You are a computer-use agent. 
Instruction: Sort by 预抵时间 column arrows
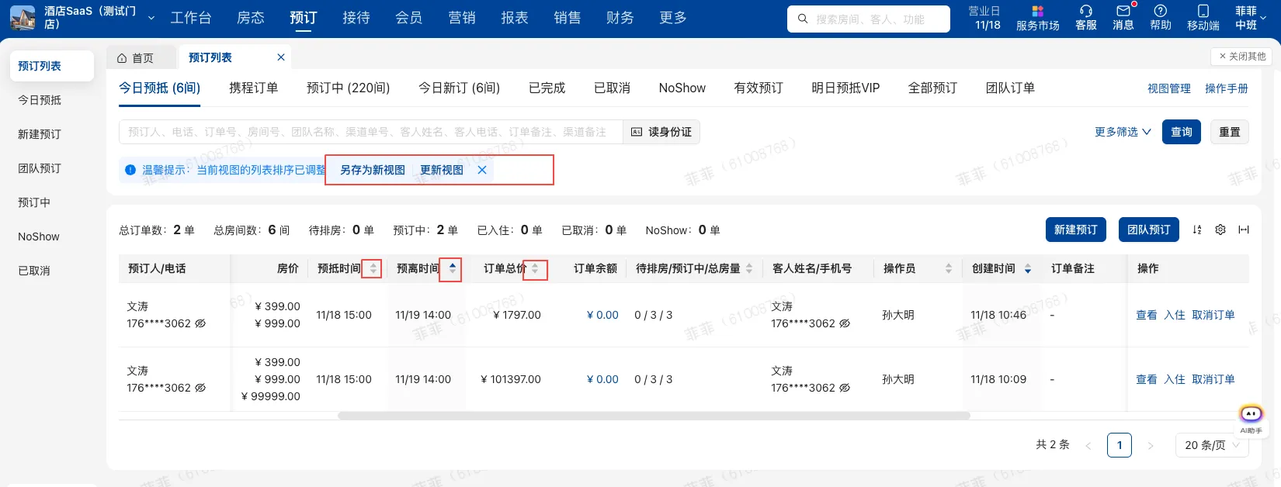[x=373, y=268]
